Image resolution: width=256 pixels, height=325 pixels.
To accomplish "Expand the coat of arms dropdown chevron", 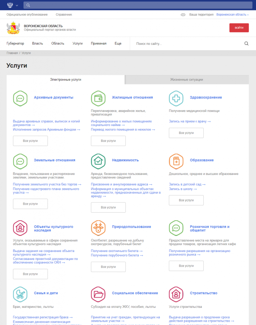I will pos(17,5).
